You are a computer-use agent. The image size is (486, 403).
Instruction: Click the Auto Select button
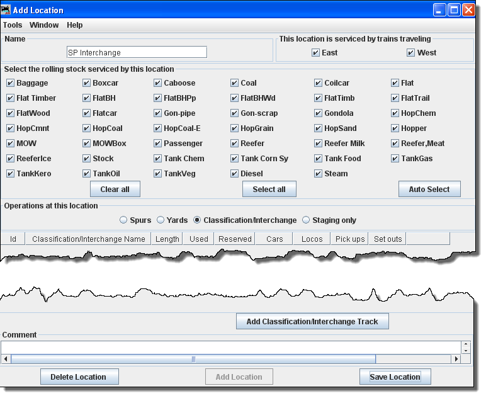pos(429,190)
